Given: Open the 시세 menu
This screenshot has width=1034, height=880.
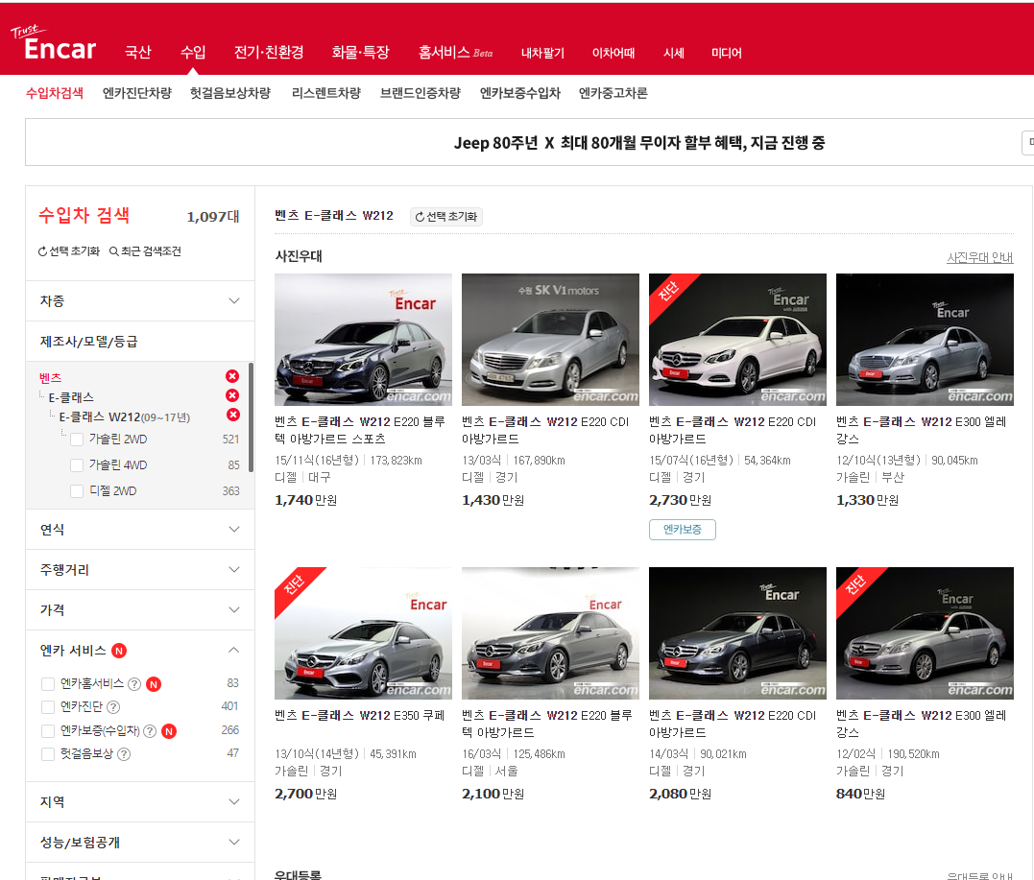Looking at the screenshot, I should point(673,53).
